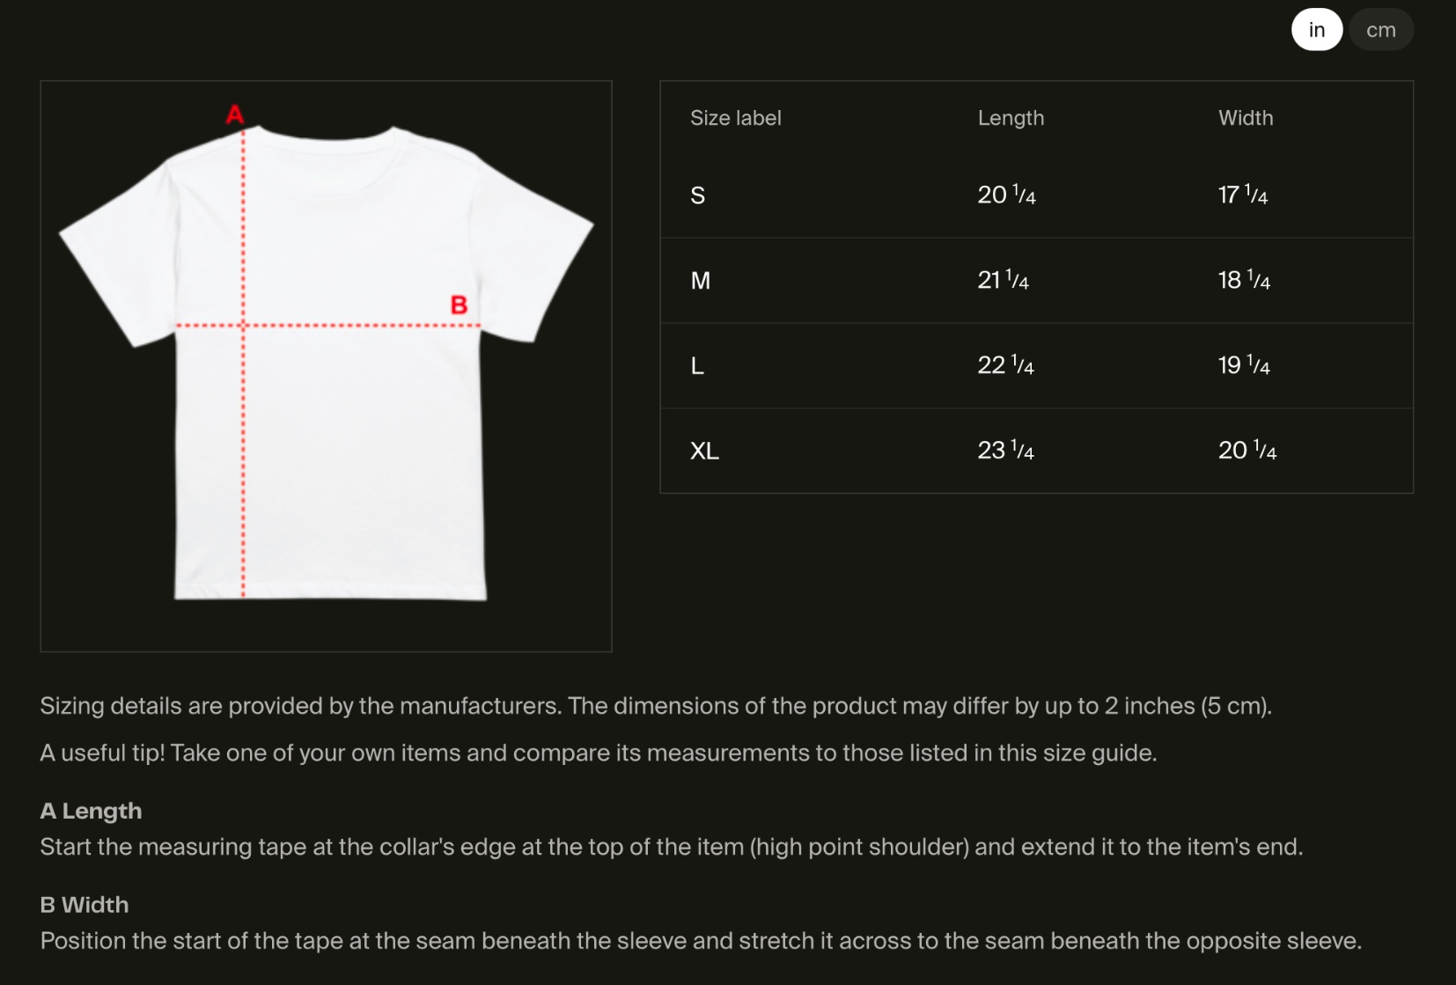Switch units to centimeters with cm toggle
Viewport: 1456px width, 985px height.
(1380, 30)
